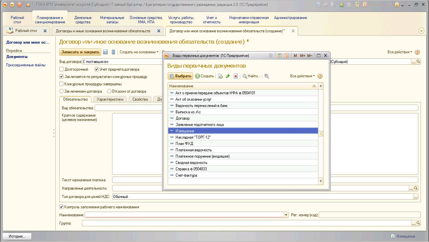Select the Справка ф.0504833 row

[x=243, y=169]
